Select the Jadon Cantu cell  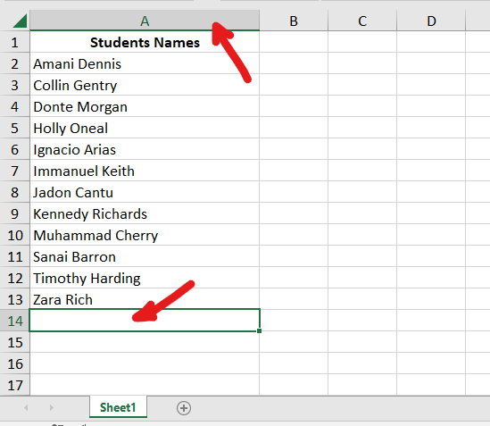click(145, 192)
